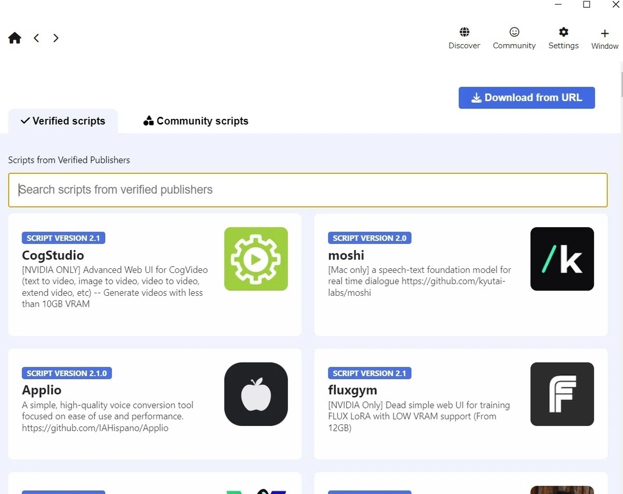
Task: Navigate back with the left arrow
Action: (36, 38)
